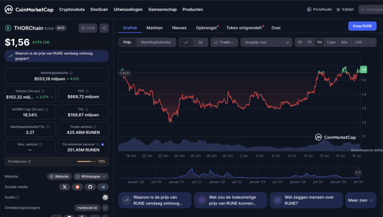Open chart more options (three dots)
The width and height of the screenshot is (383, 217).
372,42
